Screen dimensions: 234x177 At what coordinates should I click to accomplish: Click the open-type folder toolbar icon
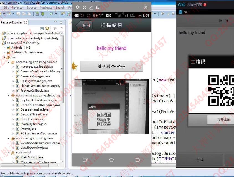[x=63, y=14]
